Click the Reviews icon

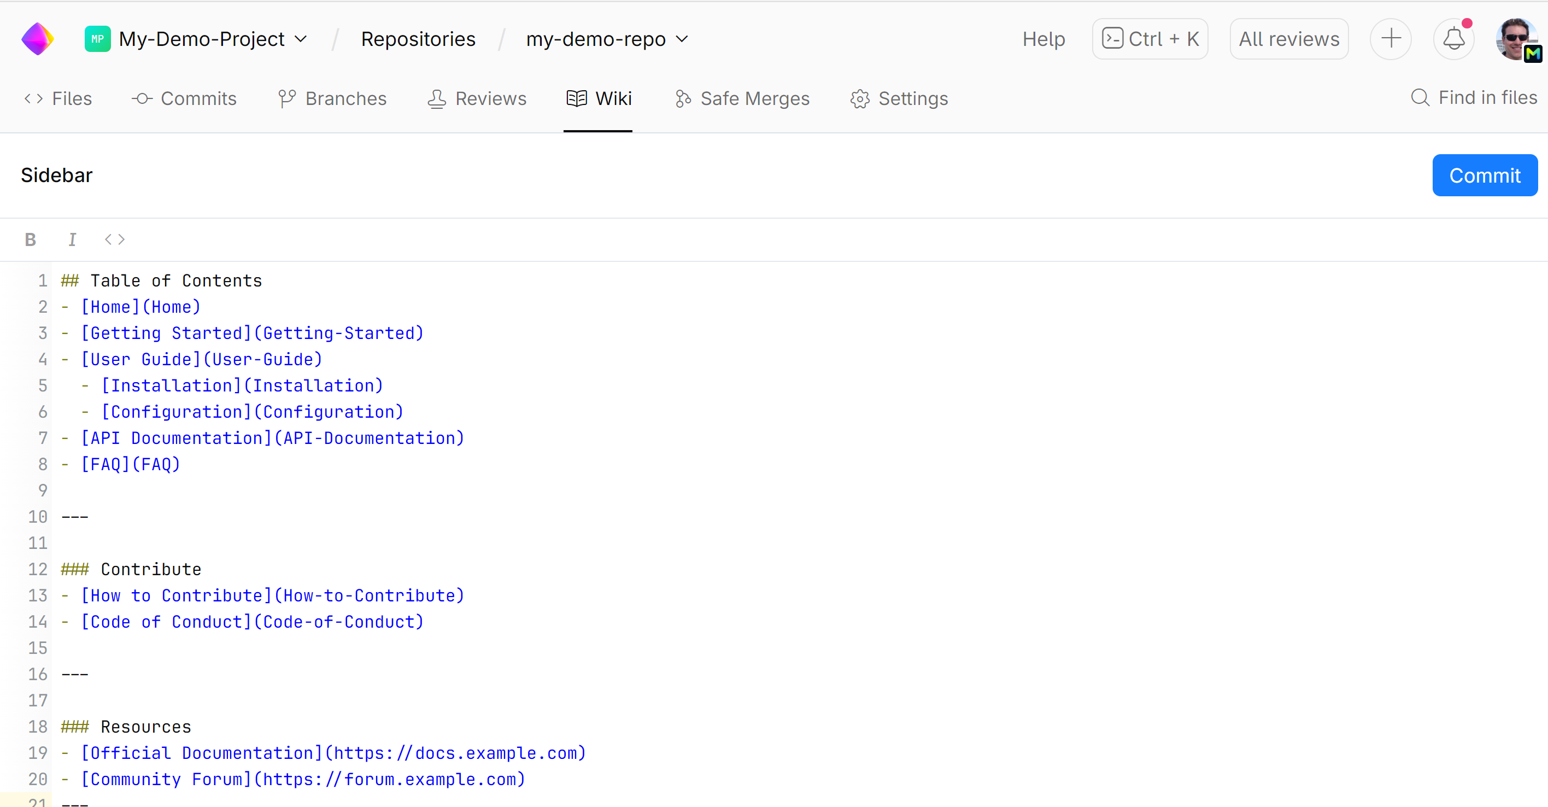[x=437, y=98]
